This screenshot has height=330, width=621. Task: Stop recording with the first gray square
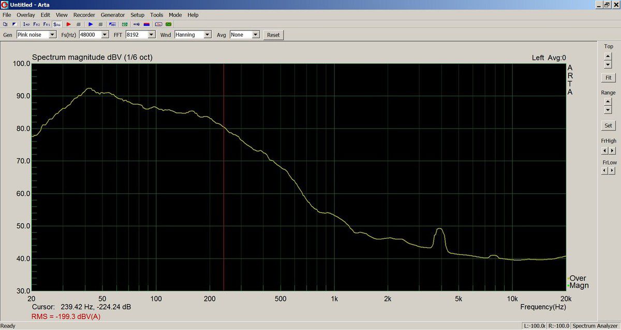coord(79,24)
